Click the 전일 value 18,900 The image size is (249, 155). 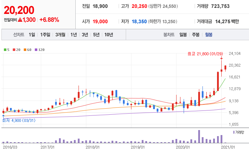coord(100,6)
